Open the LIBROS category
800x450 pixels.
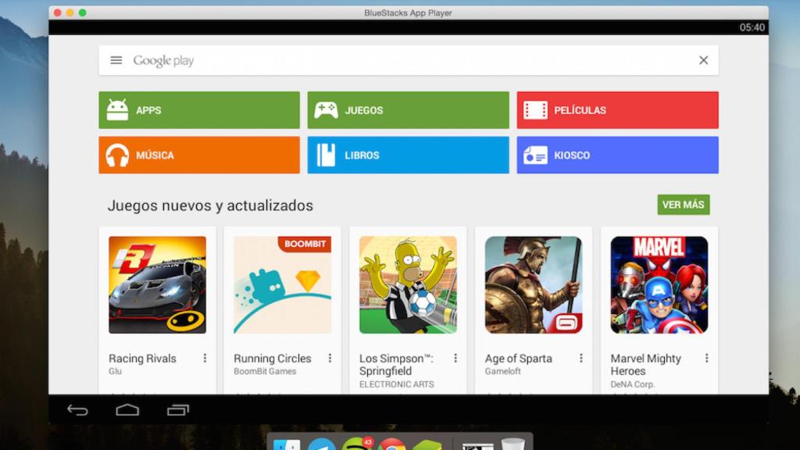point(408,155)
